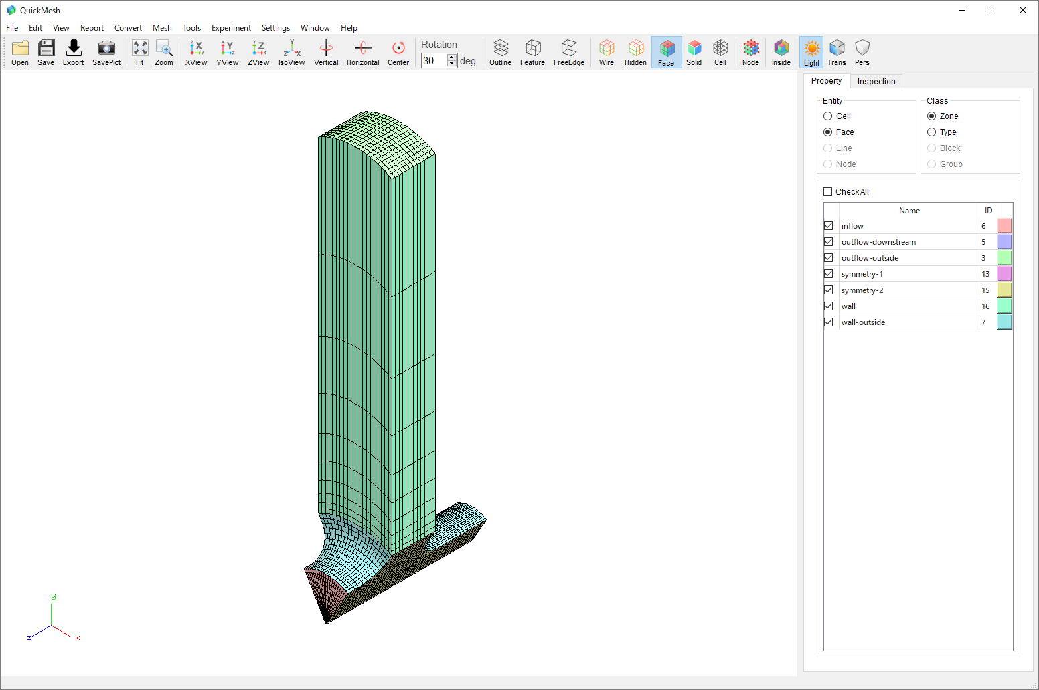Image resolution: width=1039 pixels, height=690 pixels.
Task: Enable the Check All checkbox
Action: point(828,192)
